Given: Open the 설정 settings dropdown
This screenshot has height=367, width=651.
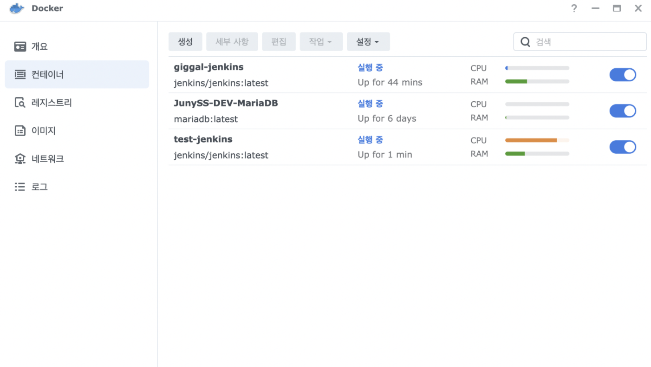Looking at the screenshot, I should pyautogui.click(x=368, y=42).
